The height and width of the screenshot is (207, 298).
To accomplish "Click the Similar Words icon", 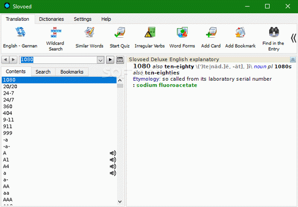I will [89, 34].
